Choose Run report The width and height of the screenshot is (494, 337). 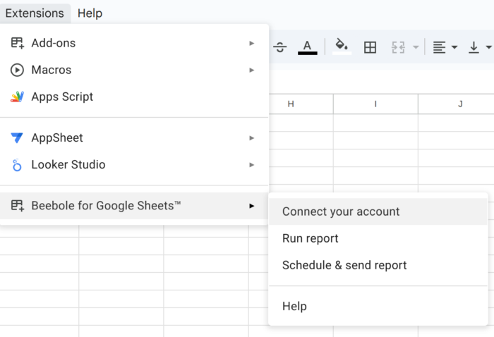(378, 238)
